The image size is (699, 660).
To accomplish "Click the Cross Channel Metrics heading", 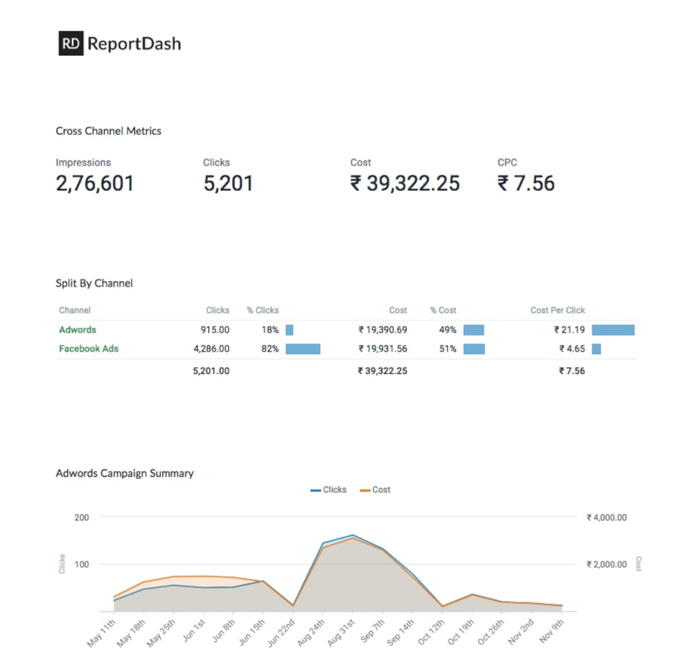I will pyautogui.click(x=108, y=131).
